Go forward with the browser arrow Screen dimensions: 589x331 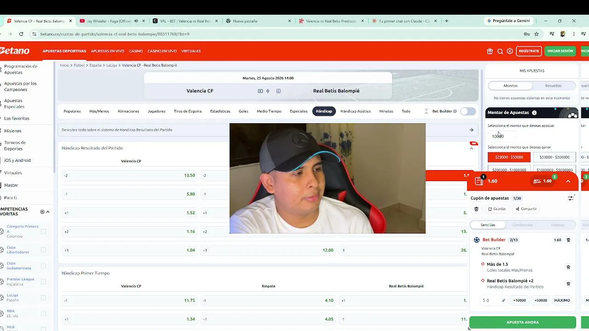pyautogui.click(x=10, y=34)
